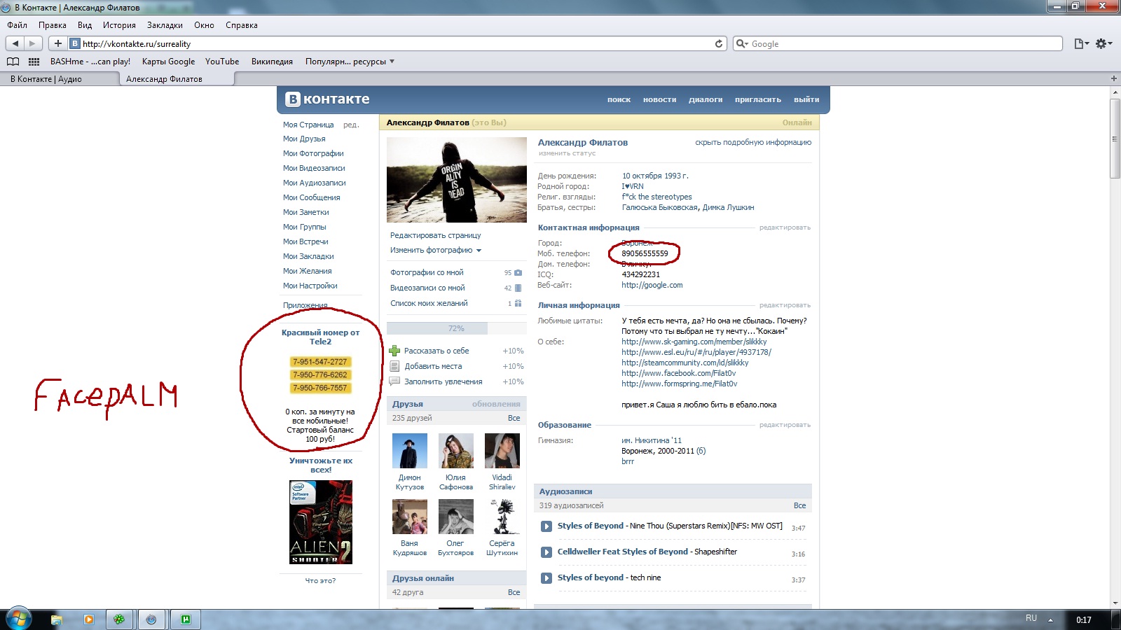Click 'Что это?' under the ad
This screenshot has height=630, width=1121.
321,580
